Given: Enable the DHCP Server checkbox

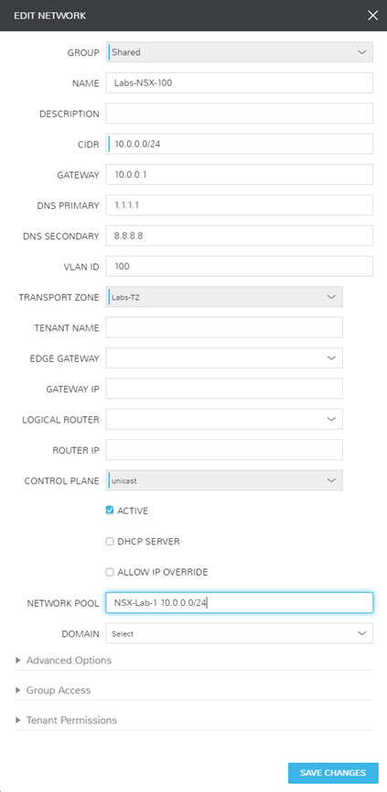Looking at the screenshot, I should point(110,542).
